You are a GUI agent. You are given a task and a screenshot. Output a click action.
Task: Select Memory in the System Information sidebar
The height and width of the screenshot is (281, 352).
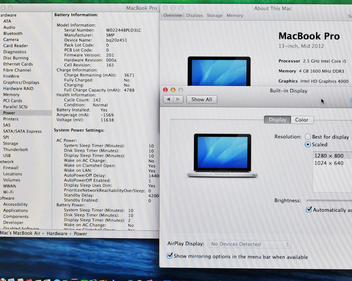click(11, 95)
